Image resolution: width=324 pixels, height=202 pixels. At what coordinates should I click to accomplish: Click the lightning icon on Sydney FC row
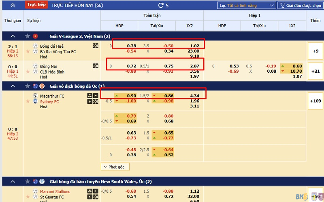90,101
